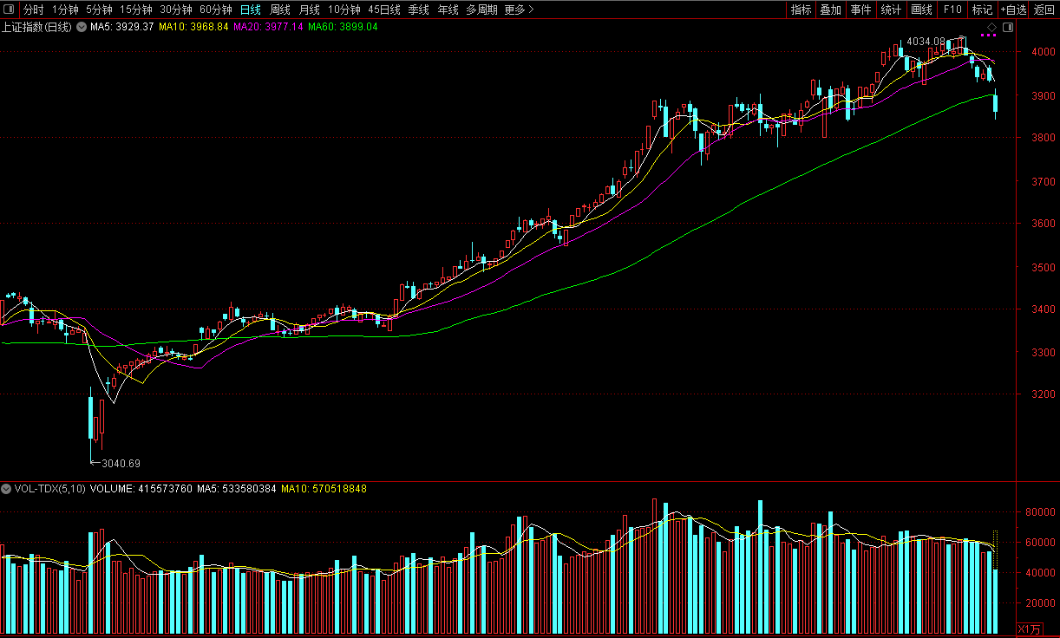Open F10 company information
This screenshot has height=638, width=1060.
952,10
